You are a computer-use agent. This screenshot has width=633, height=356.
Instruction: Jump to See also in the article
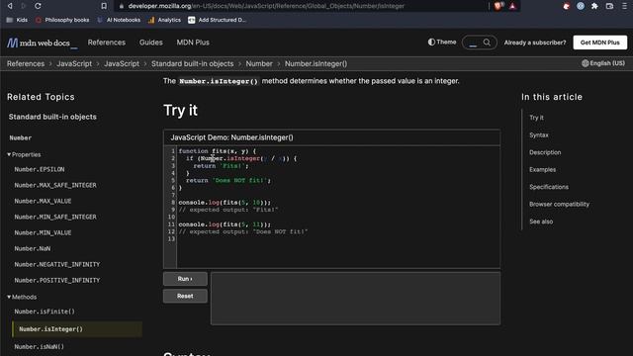[541, 222]
